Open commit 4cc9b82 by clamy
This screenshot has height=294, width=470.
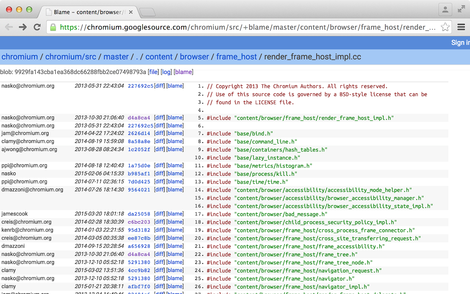pos(139,270)
